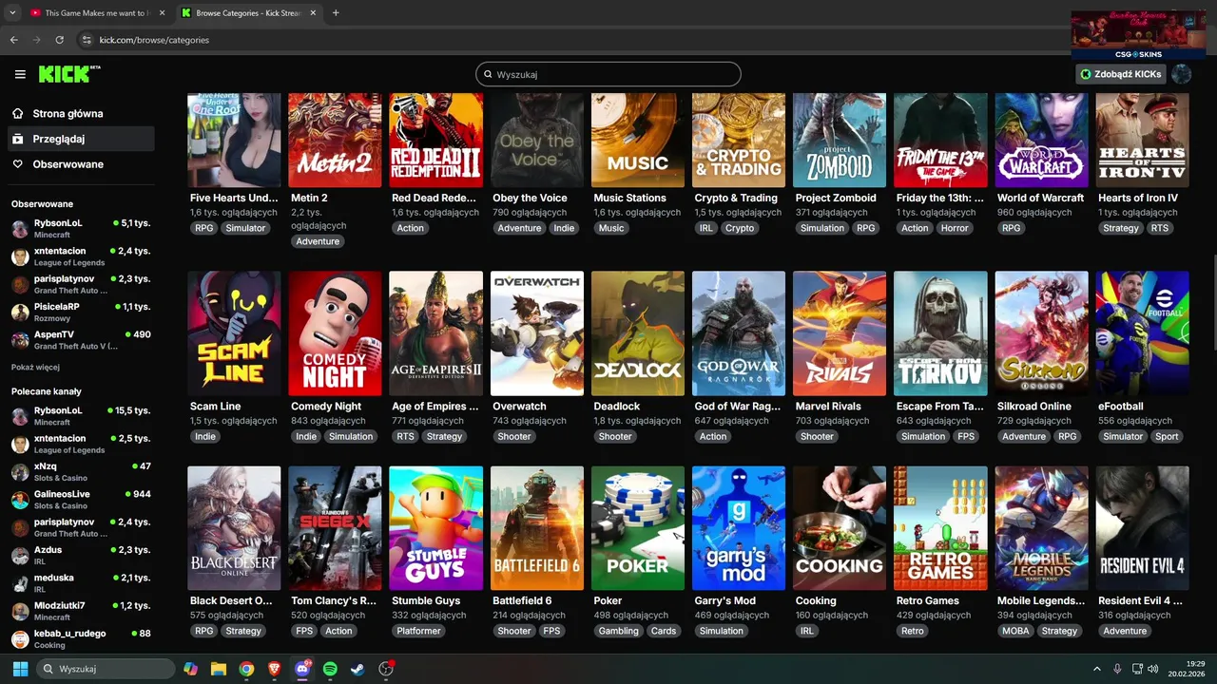This screenshot has width=1217, height=684.
Task: Open the Kick hamburger menu
Action: [x=20, y=74]
